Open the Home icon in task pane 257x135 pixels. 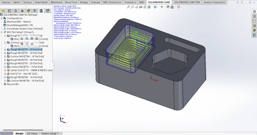pos(254,12)
